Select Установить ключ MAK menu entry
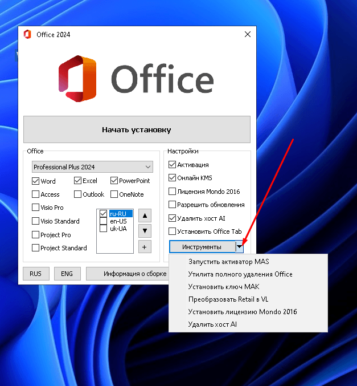The height and width of the screenshot is (386, 357). click(x=248, y=287)
